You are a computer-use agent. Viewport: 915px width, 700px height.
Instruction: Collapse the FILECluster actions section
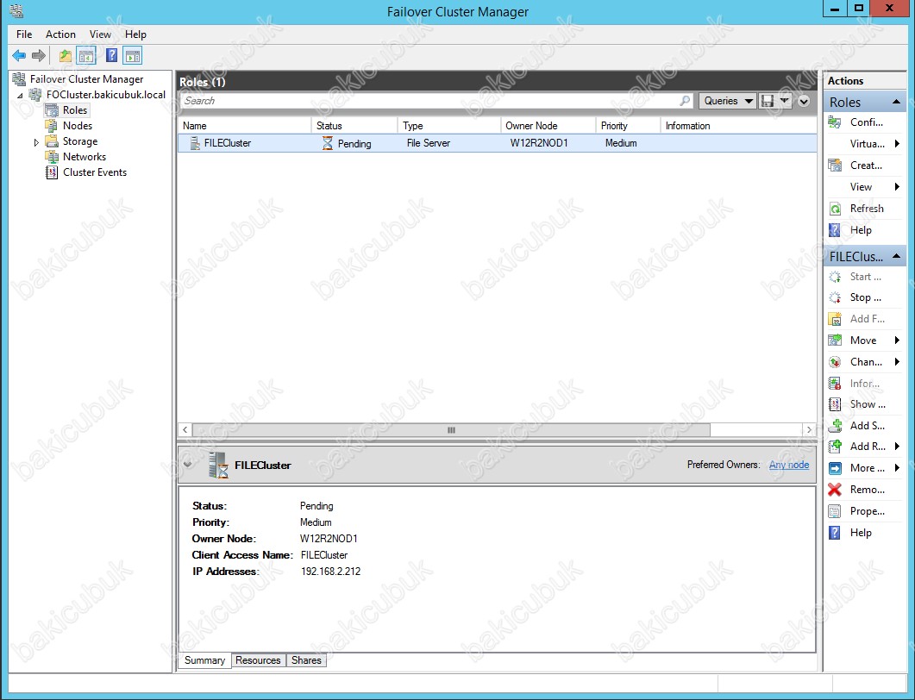896,257
